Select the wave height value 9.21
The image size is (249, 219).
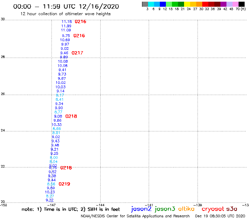point(55,149)
